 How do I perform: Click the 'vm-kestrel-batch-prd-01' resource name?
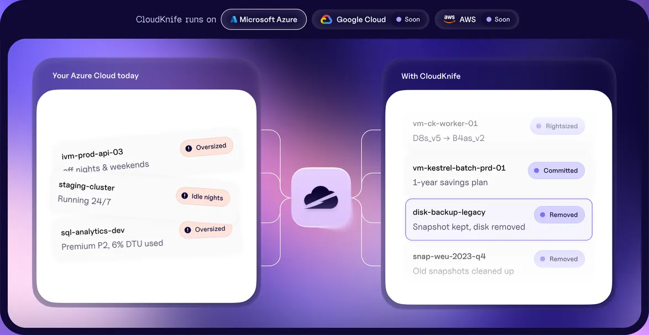click(x=459, y=167)
